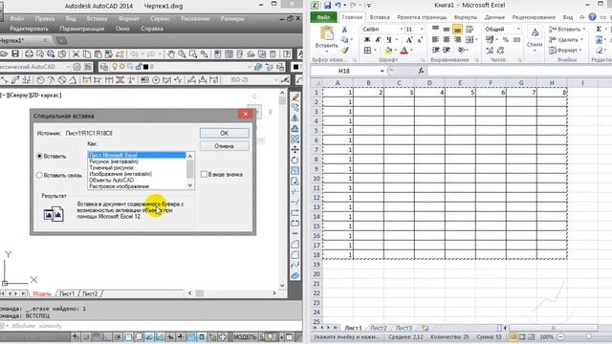The height and width of the screenshot is (344, 612).
Task: Open the AutoCAD layer dropdown showing 0
Action: tap(249, 67)
